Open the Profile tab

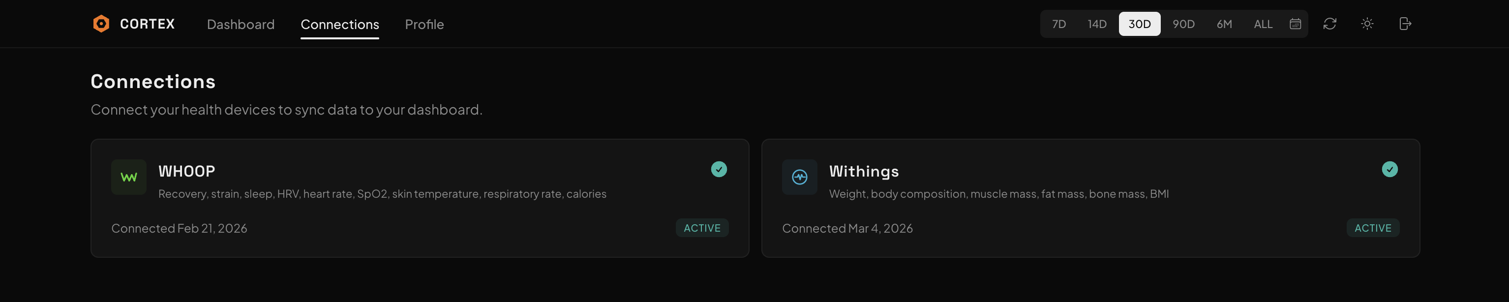tap(424, 25)
